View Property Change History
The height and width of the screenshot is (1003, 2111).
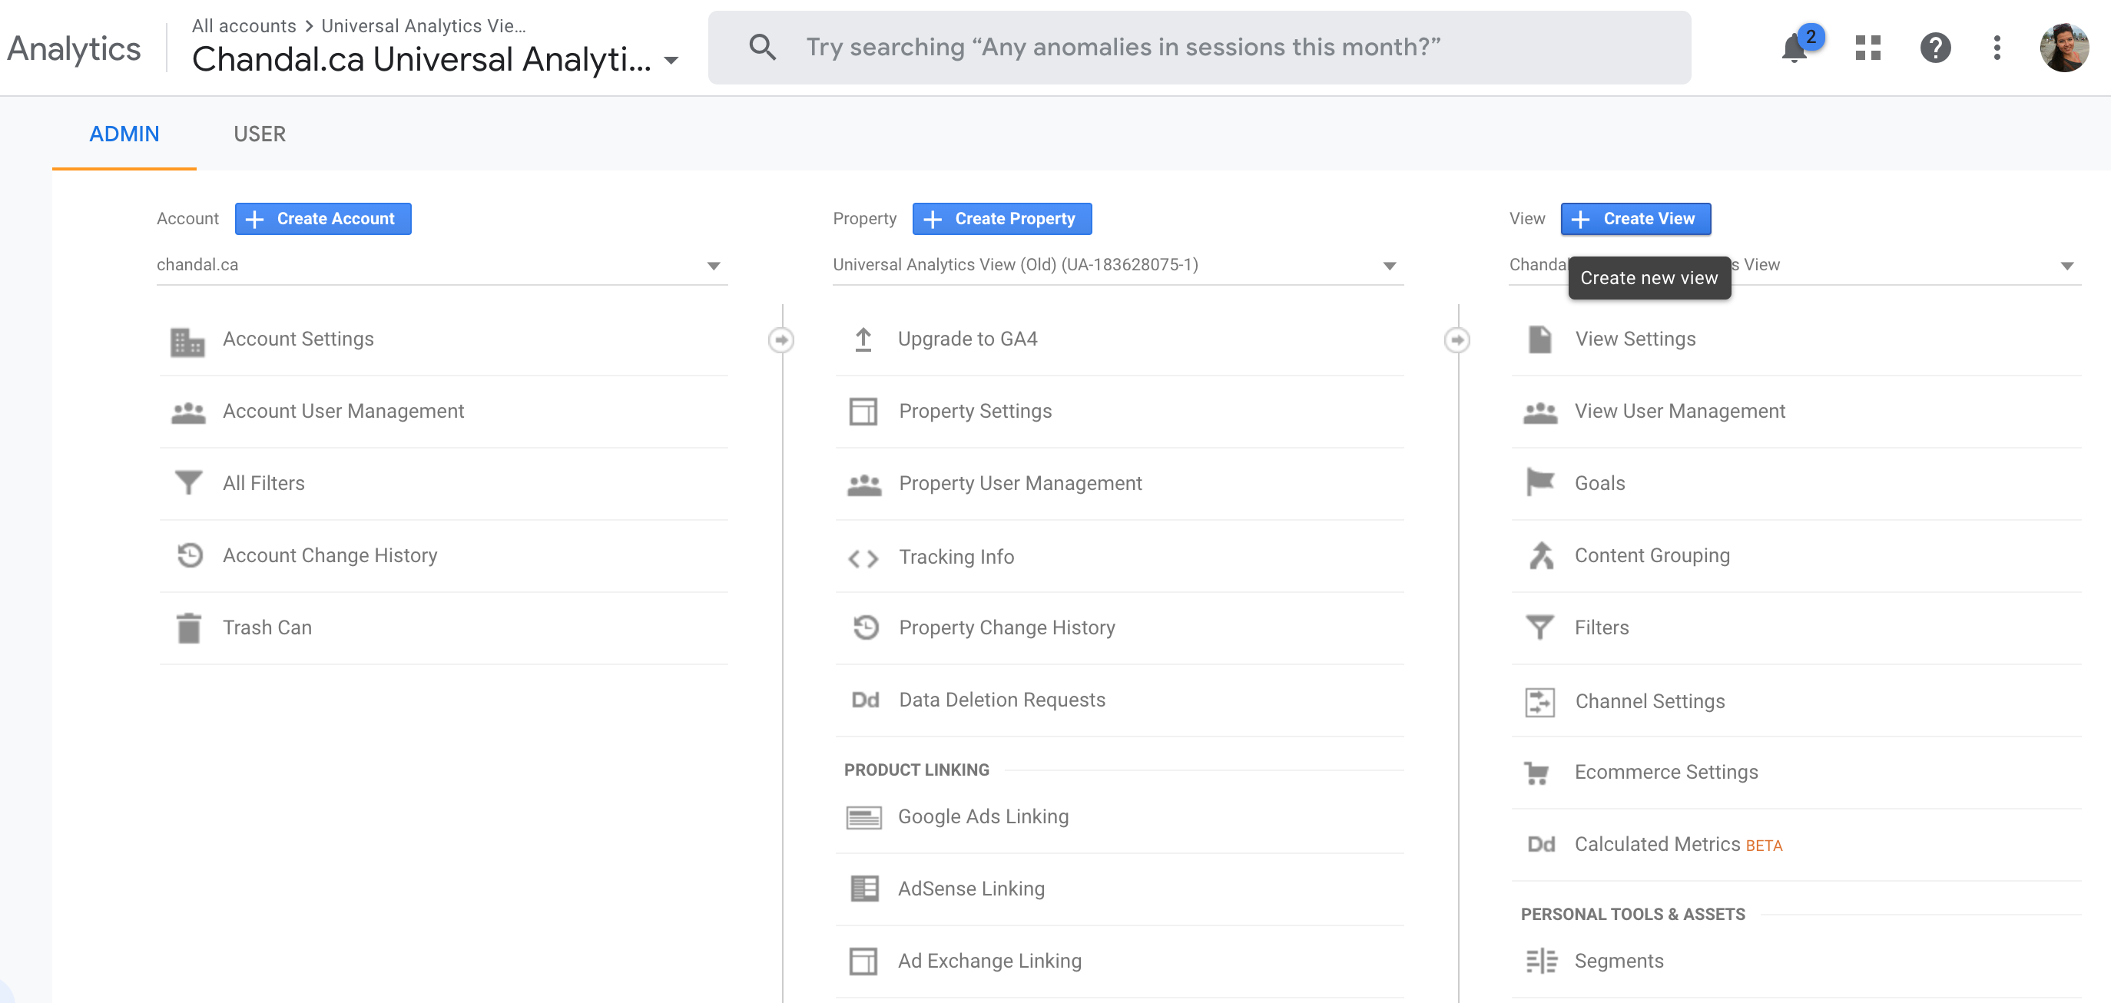coord(1007,627)
